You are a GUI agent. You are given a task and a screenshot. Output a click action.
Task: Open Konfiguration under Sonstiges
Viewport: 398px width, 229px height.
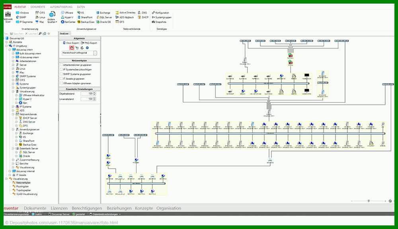click(x=160, y=13)
